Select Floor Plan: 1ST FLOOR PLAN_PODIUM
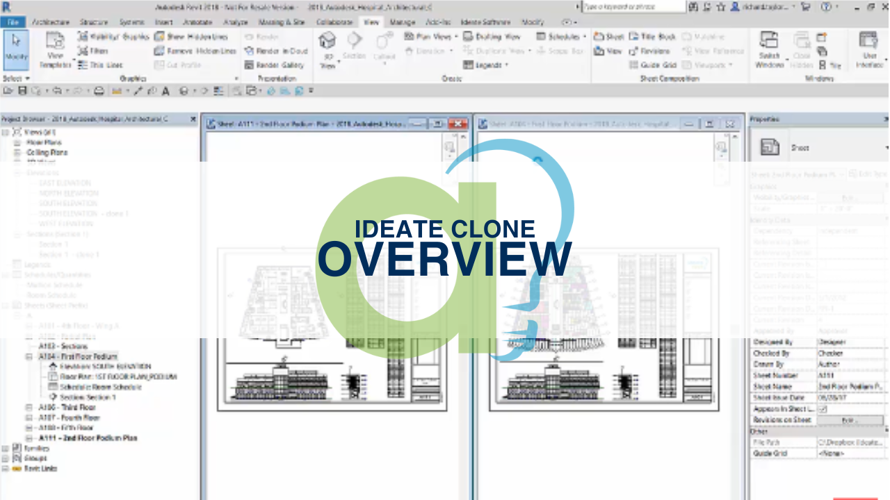 (118, 376)
